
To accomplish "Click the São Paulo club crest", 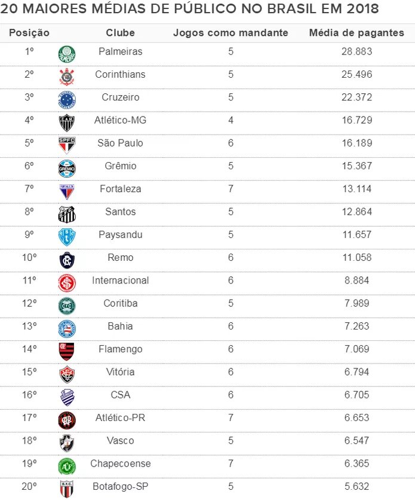I will [x=67, y=145].
